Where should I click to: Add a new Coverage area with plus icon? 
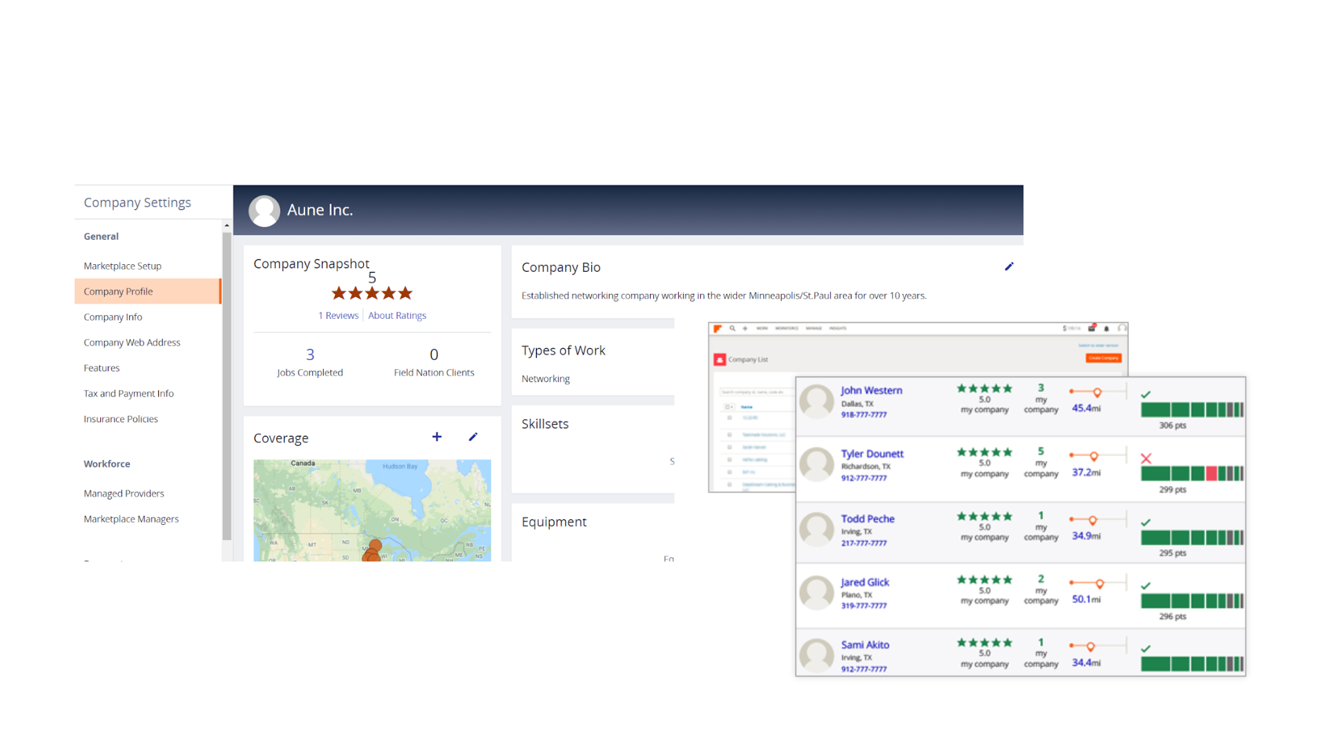pos(436,437)
